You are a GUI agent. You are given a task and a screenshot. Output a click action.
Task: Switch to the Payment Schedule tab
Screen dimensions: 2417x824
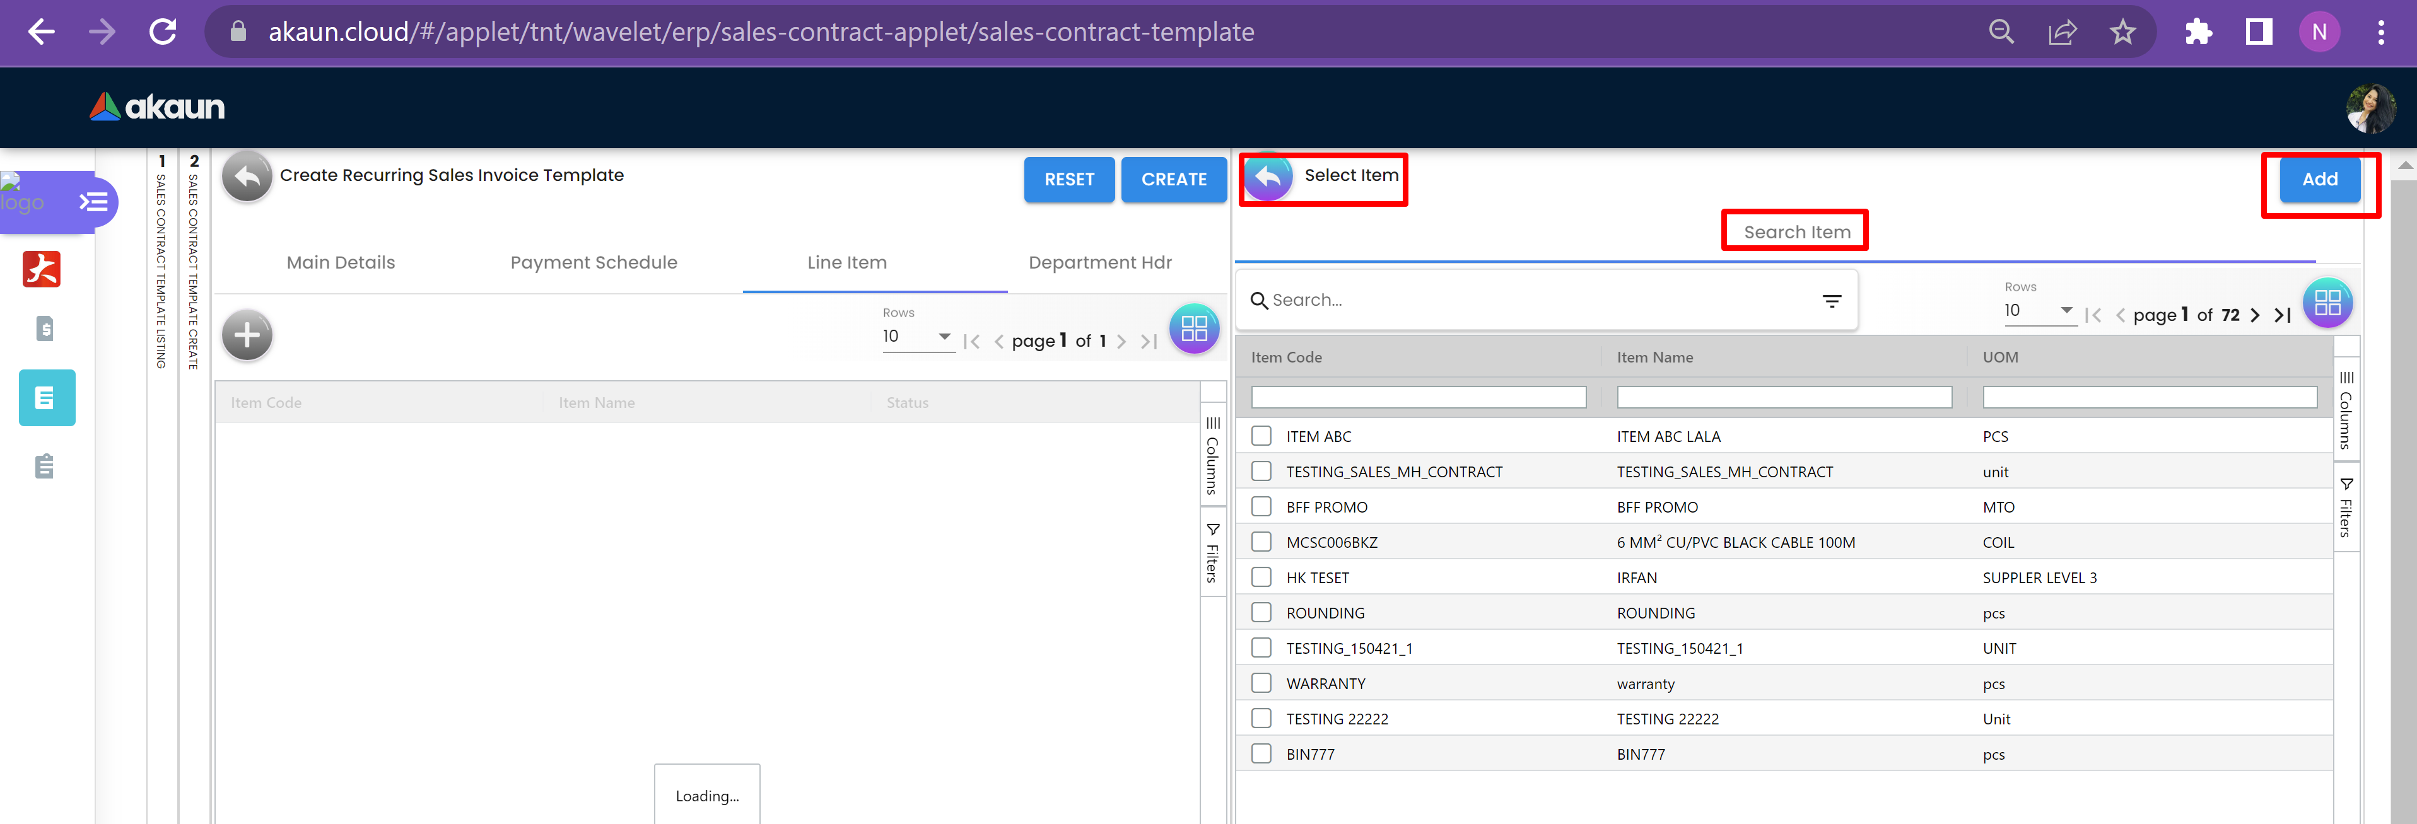pyautogui.click(x=593, y=262)
